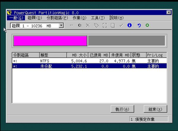The image size is (178, 131).
Task: Click the Pri/Log column header
Action: coord(156,55)
